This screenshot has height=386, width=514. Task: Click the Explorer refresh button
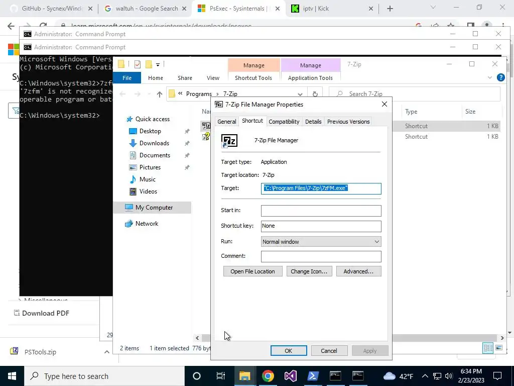[315, 94]
